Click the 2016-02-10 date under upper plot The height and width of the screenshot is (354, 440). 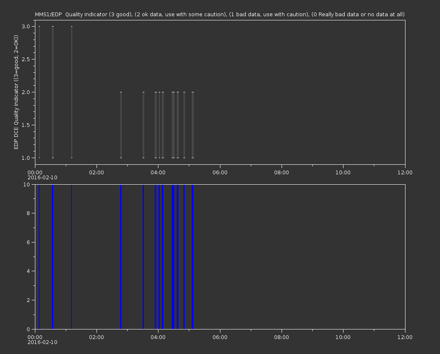click(42, 178)
